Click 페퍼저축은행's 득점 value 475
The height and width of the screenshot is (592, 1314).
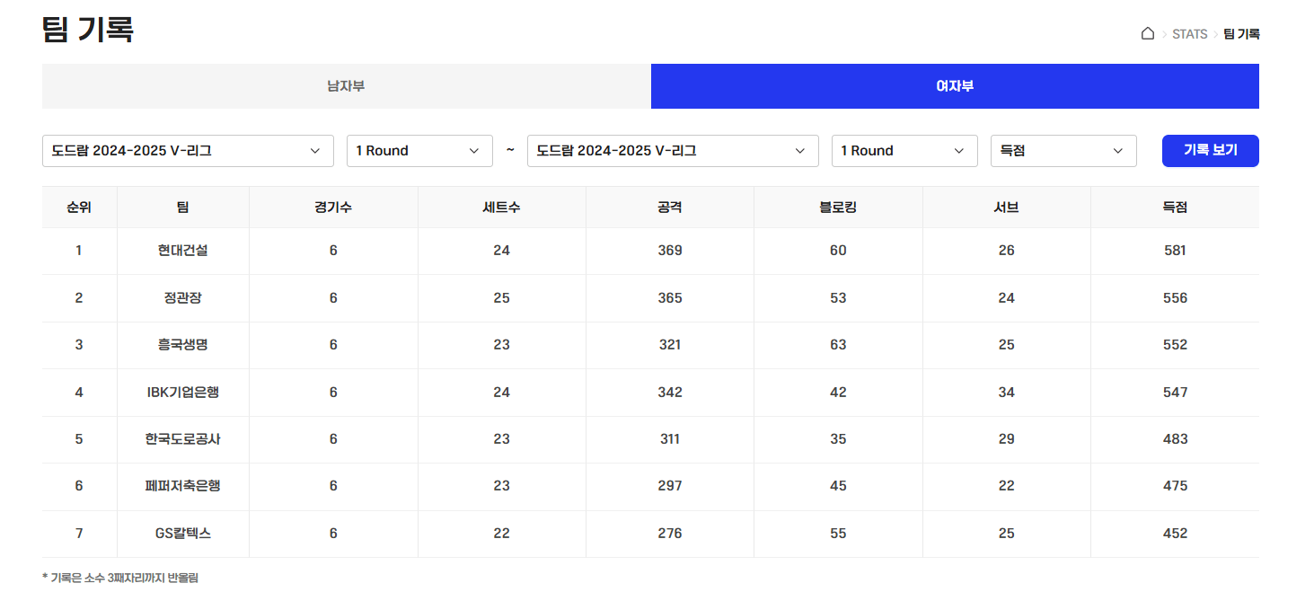click(x=1175, y=486)
